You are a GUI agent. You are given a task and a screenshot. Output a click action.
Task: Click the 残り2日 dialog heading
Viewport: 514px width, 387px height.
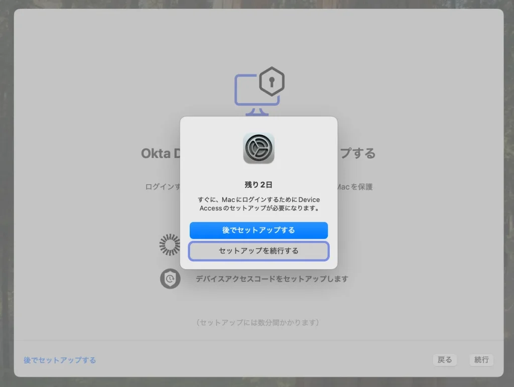pos(259,184)
